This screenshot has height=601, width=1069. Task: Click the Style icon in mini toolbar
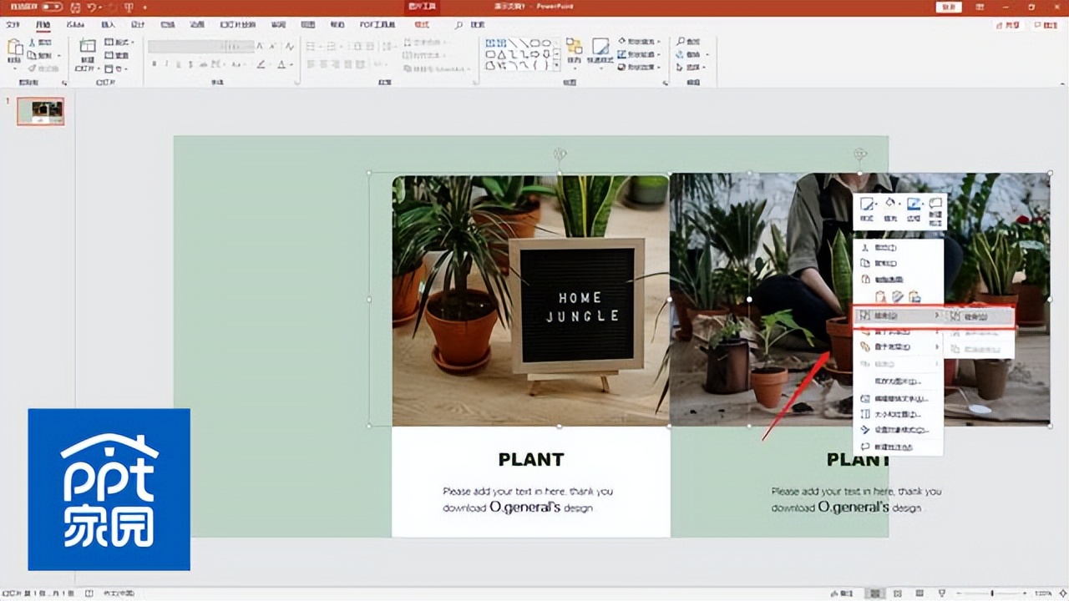[x=868, y=205]
